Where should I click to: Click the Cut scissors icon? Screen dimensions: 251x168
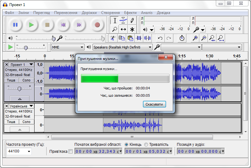point(113,38)
